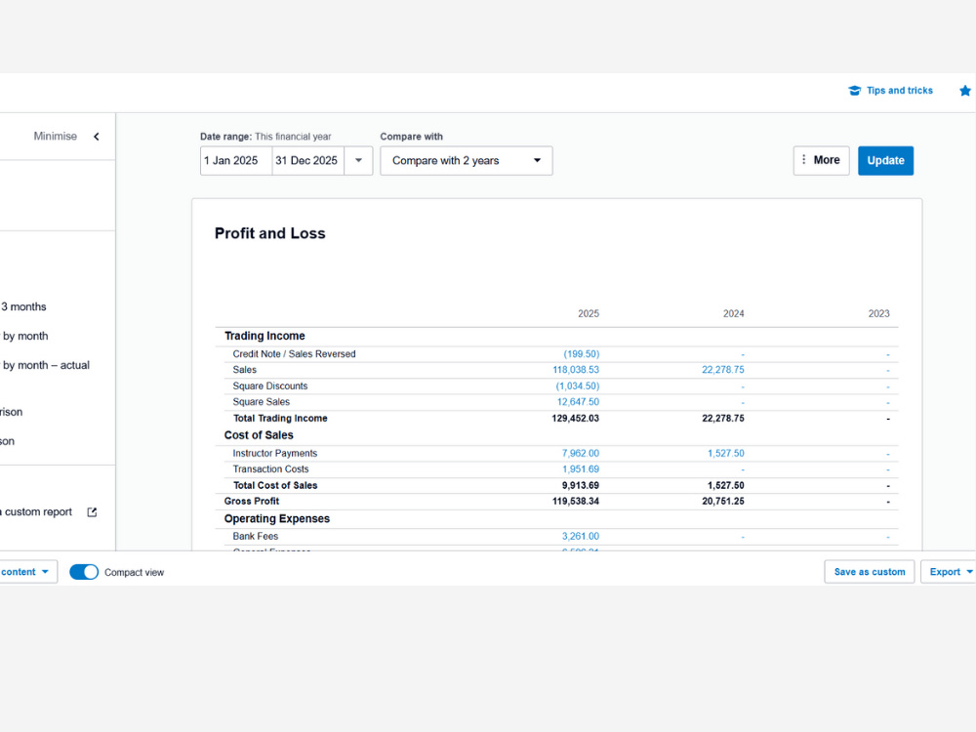Click the 'Credit Note / Sales Reversed' row label
Image resolution: width=976 pixels, height=732 pixels.
(294, 353)
